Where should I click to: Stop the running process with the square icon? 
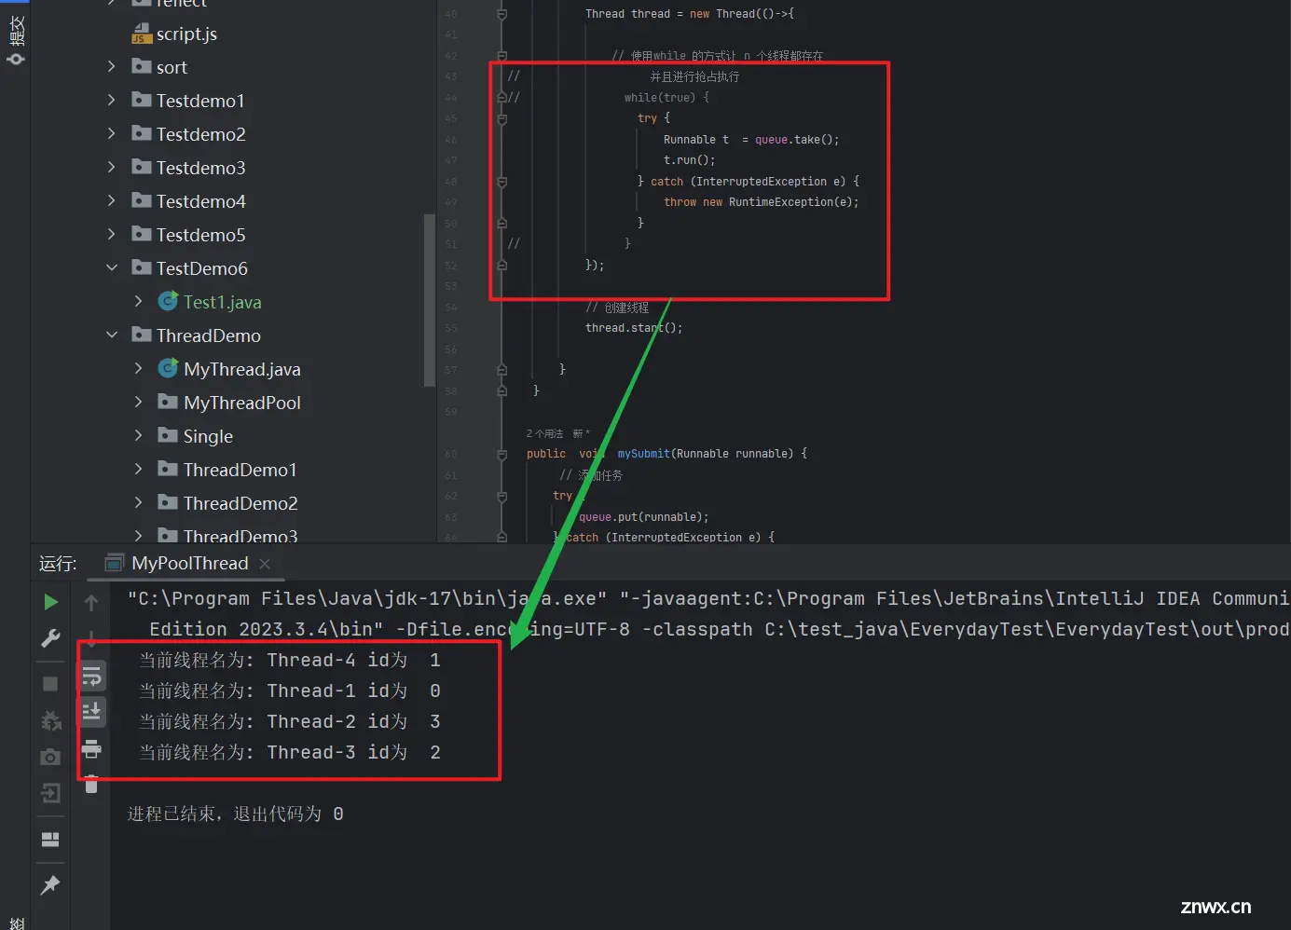click(50, 684)
